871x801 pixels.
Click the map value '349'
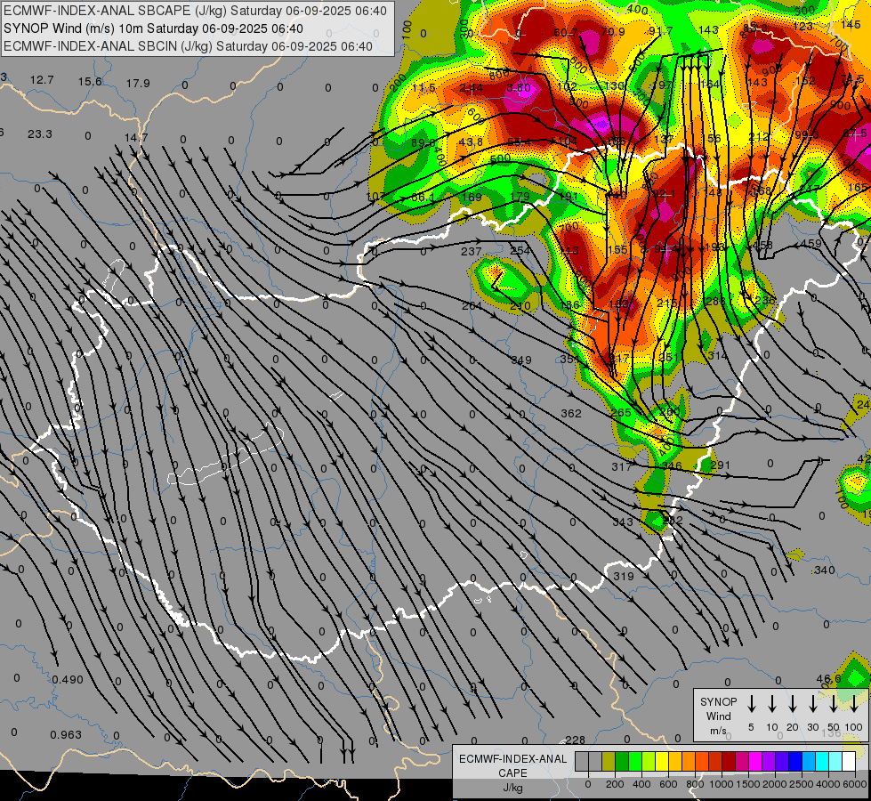point(521,360)
